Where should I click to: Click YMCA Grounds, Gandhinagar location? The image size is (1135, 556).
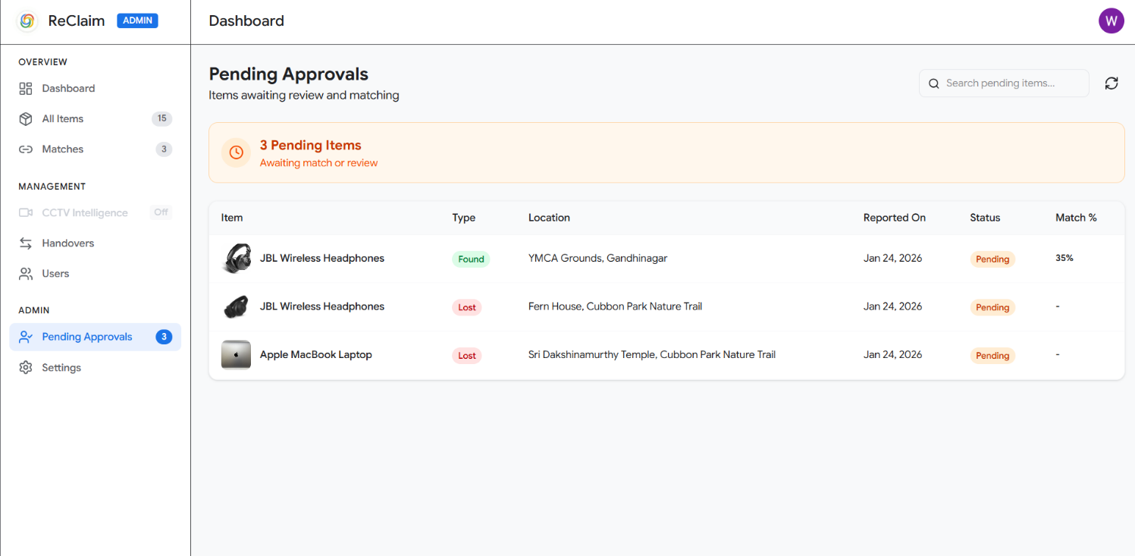coord(597,259)
